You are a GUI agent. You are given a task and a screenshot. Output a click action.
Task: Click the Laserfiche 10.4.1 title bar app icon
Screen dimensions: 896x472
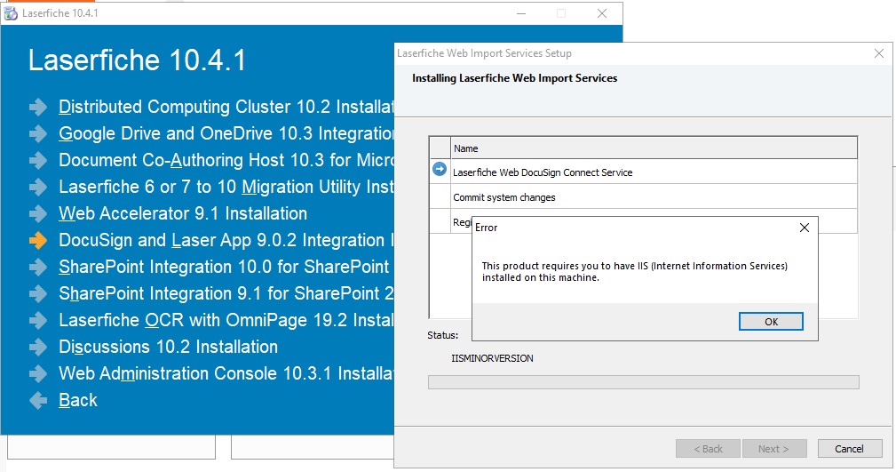(11, 13)
